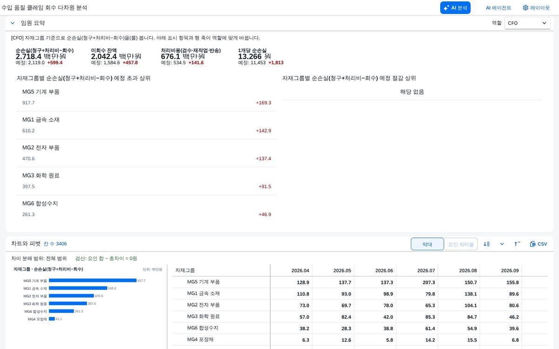Click the sort descending icon
Viewport: 559px width, 349px height.
point(487,244)
